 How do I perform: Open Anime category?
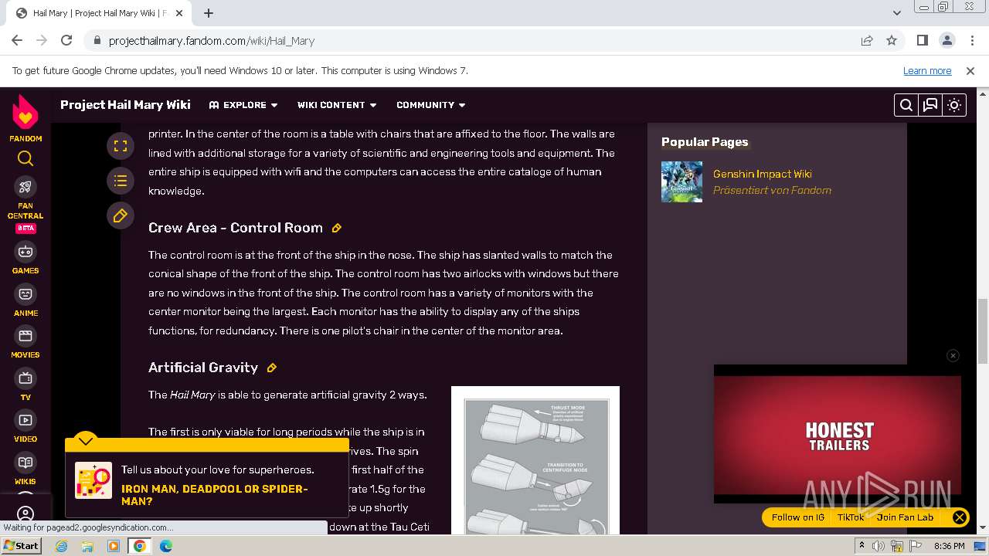(x=25, y=301)
